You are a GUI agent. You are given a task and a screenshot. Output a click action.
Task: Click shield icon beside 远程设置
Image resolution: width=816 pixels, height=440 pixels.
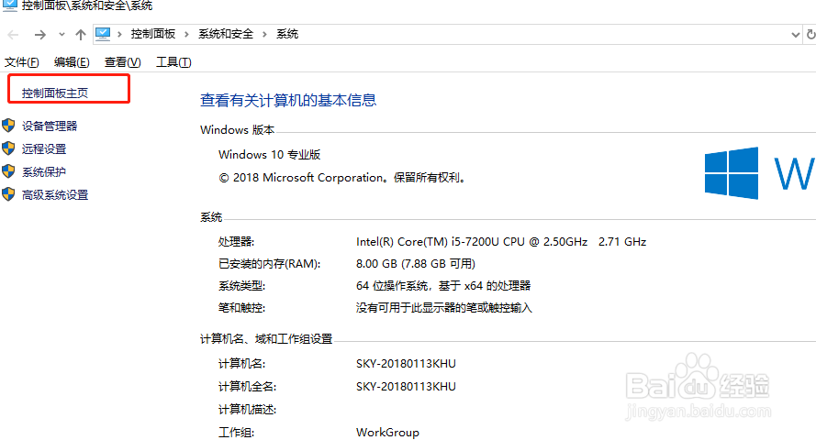pos(8,148)
